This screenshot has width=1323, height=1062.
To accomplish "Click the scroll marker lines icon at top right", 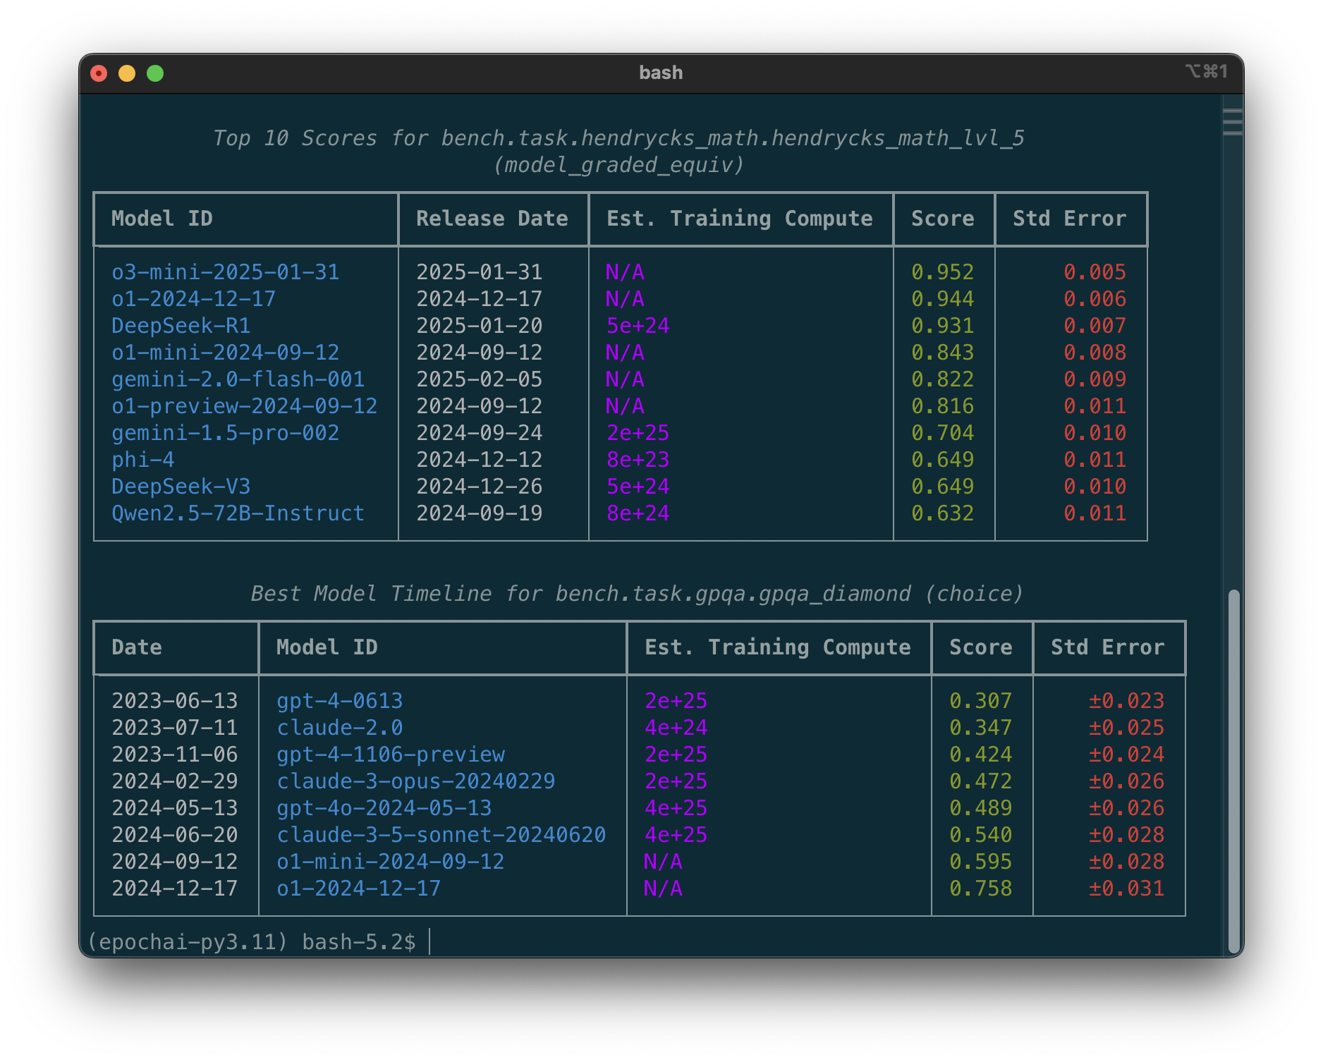I will (1232, 122).
